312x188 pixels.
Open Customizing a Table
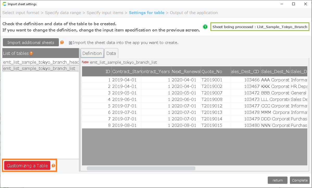(x=27, y=166)
